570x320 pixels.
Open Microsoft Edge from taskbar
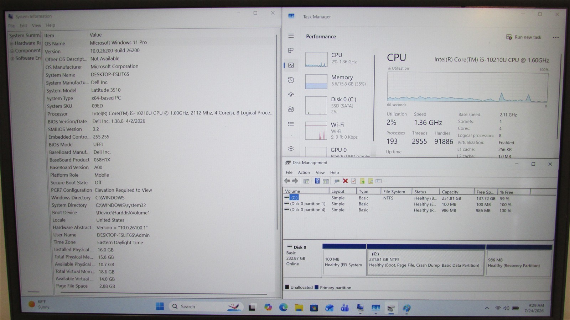point(283,307)
